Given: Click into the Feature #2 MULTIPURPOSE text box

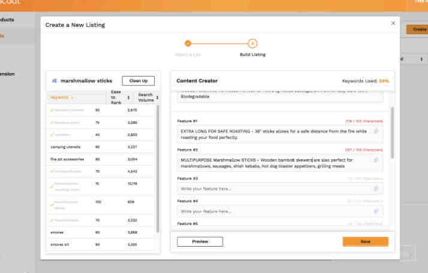Looking at the screenshot, I should tap(280, 163).
